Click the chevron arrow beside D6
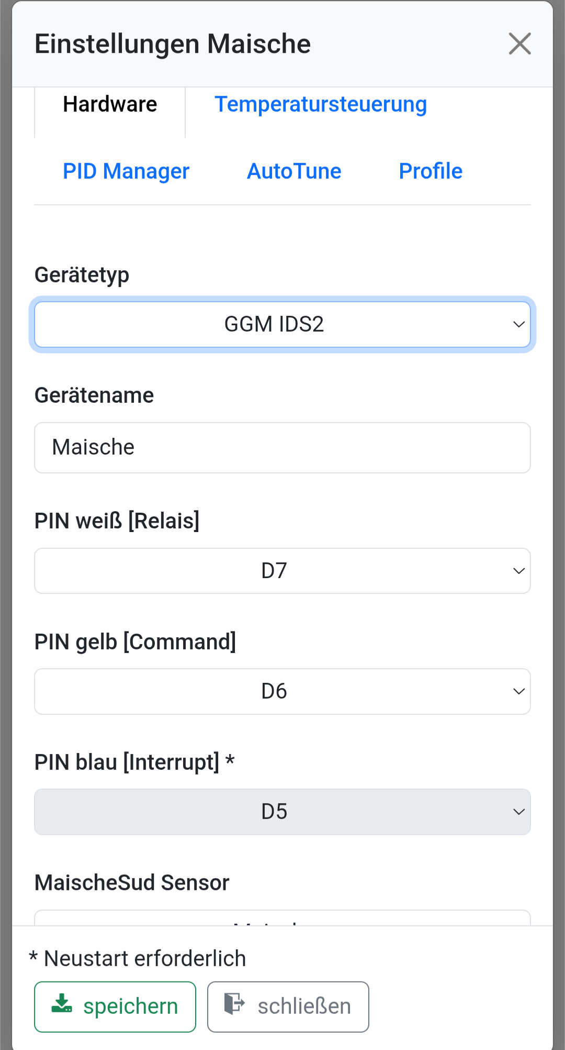This screenshot has width=565, height=1050. 518,692
